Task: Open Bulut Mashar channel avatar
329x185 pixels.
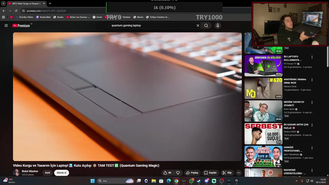Action: pos(17,173)
